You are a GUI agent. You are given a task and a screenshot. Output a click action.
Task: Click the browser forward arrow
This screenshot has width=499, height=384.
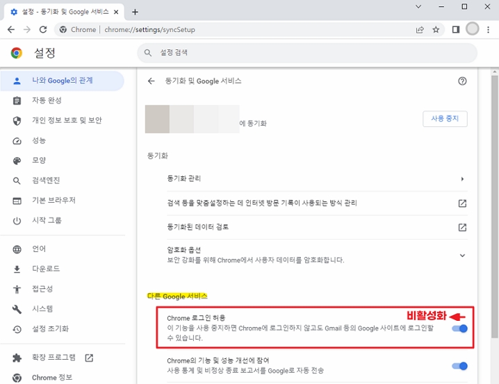[x=27, y=30]
